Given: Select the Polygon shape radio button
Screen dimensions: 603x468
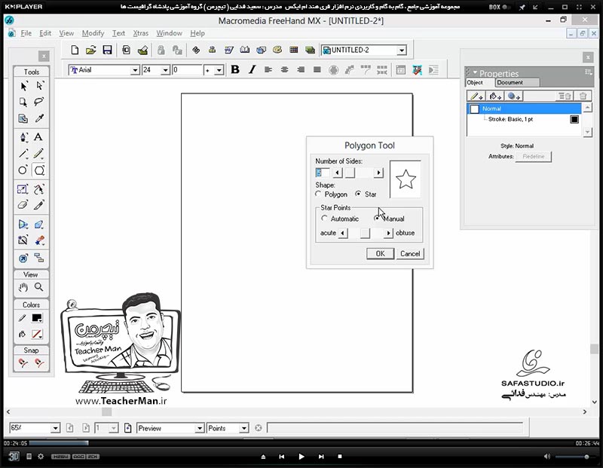Looking at the screenshot, I should (x=318, y=194).
